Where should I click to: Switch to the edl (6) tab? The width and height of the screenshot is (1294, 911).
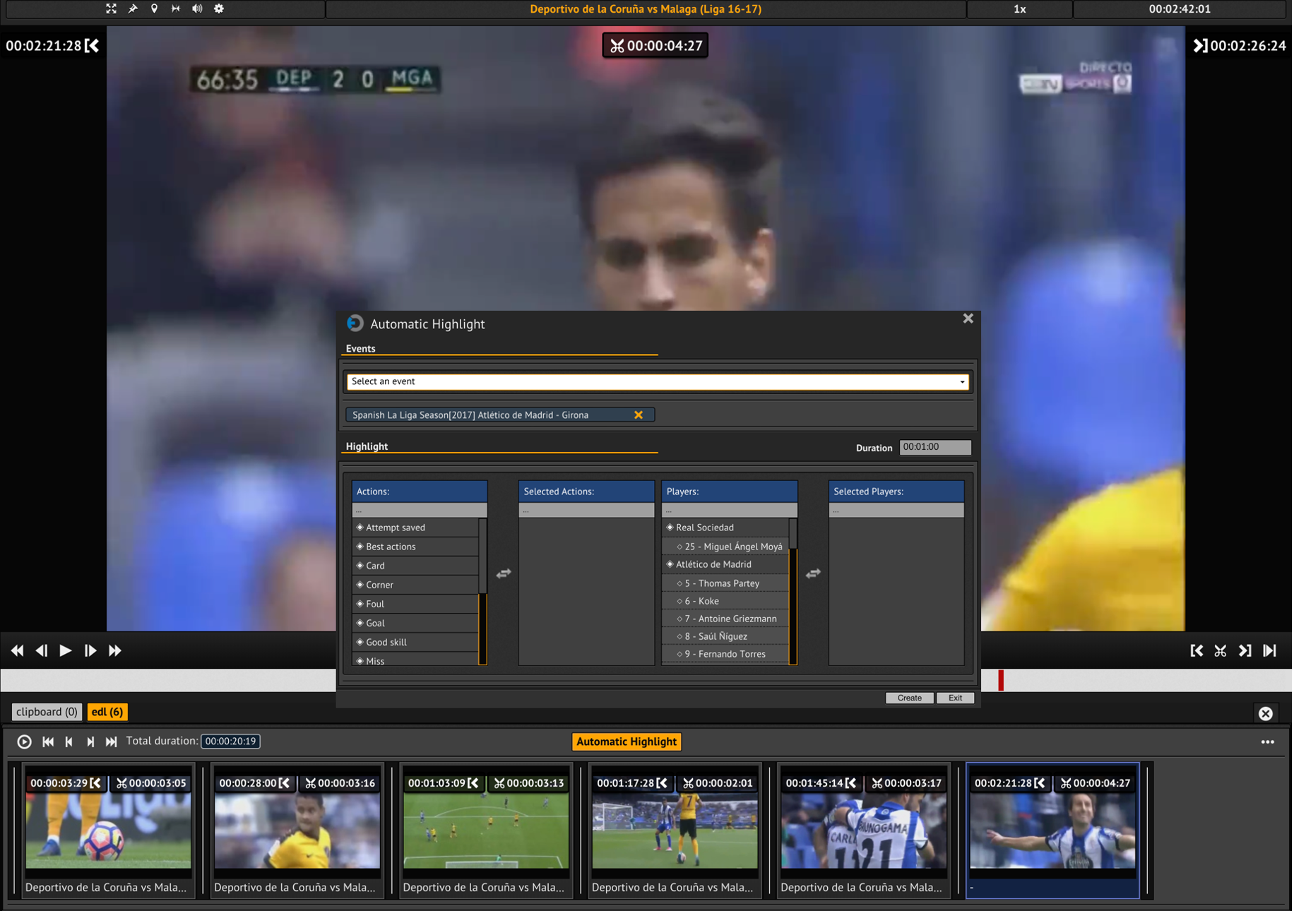(x=107, y=712)
